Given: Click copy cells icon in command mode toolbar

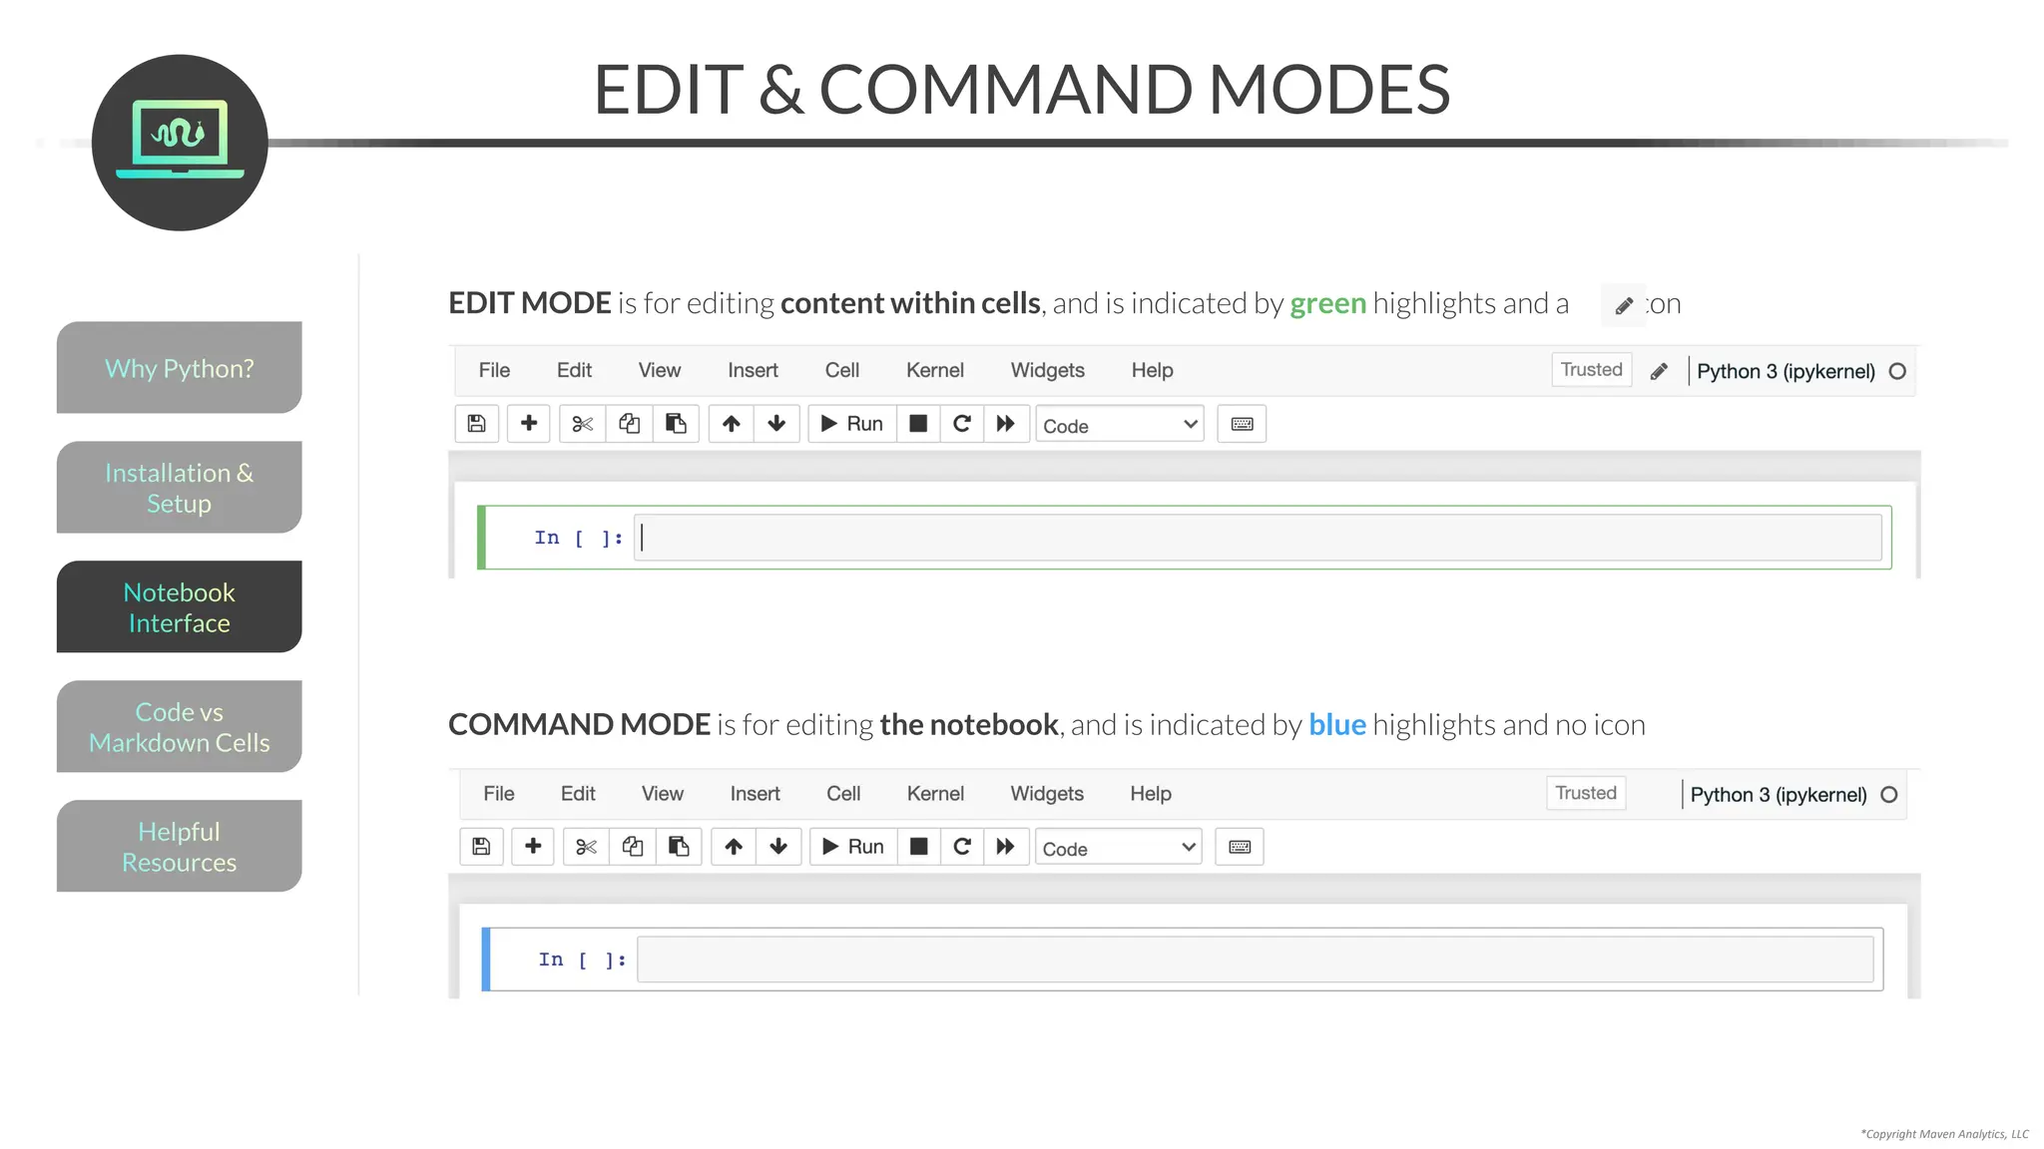Looking at the screenshot, I should [633, 847].
